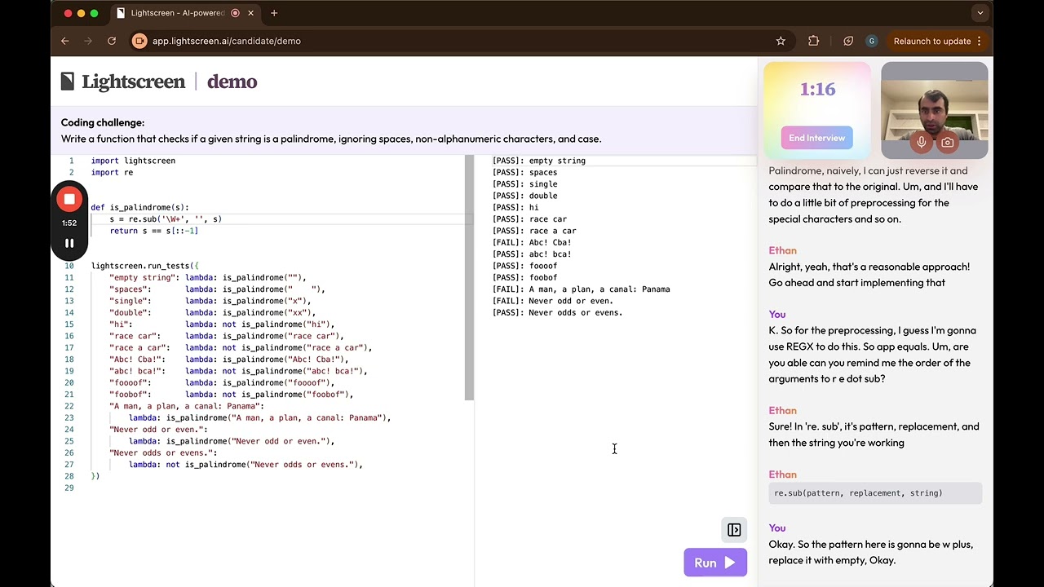Click line 'import lightscreen' in editor

click(133, 161)
